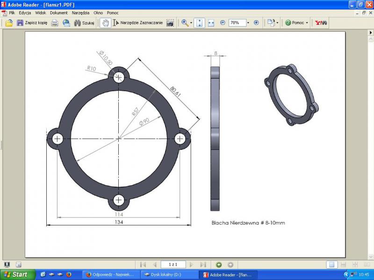Select single page layout
374x280 pixels.
pos(332,265)
